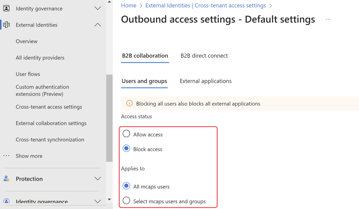The width and height of the screenshot is (359, 209).
Task: Click the sidebar scroll down arrow
Action: [109, 200]
